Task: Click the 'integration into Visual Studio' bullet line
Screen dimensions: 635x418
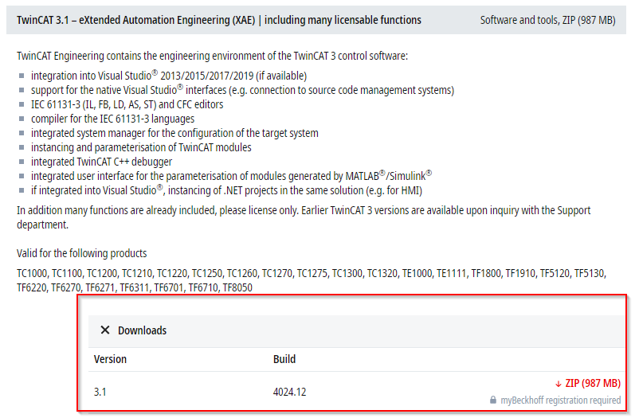Action: coord(169,76)
